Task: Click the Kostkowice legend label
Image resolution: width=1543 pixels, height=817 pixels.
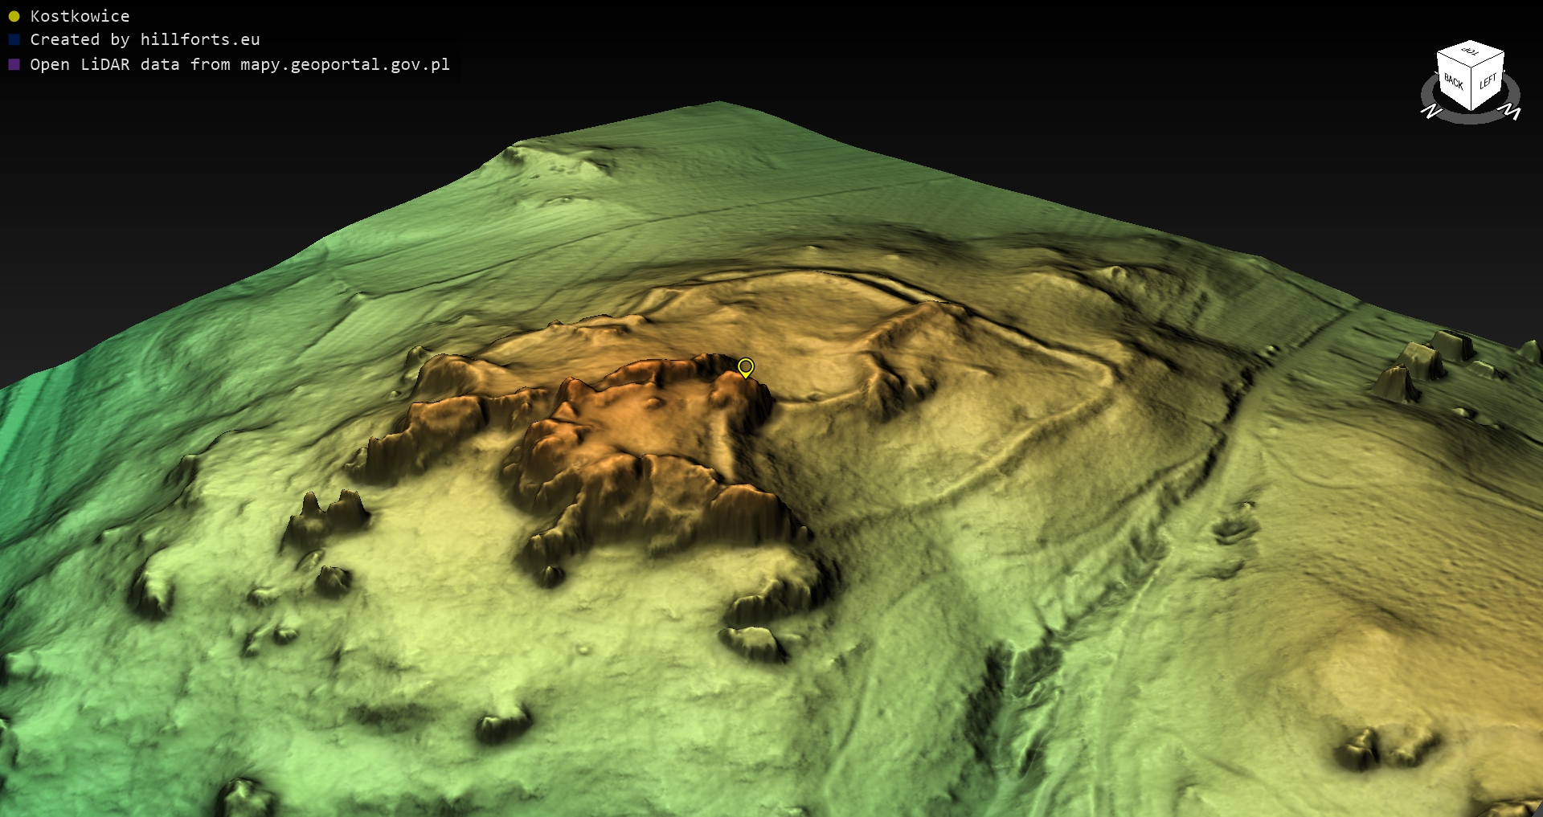Action: point(80,16)
